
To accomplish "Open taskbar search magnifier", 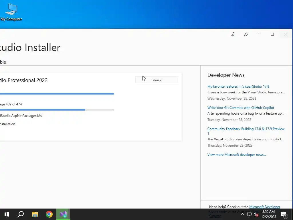I will pos(21,214).
